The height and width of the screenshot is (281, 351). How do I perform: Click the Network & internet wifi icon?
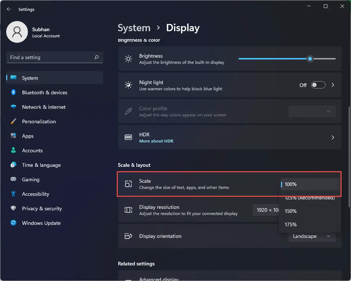13,107
